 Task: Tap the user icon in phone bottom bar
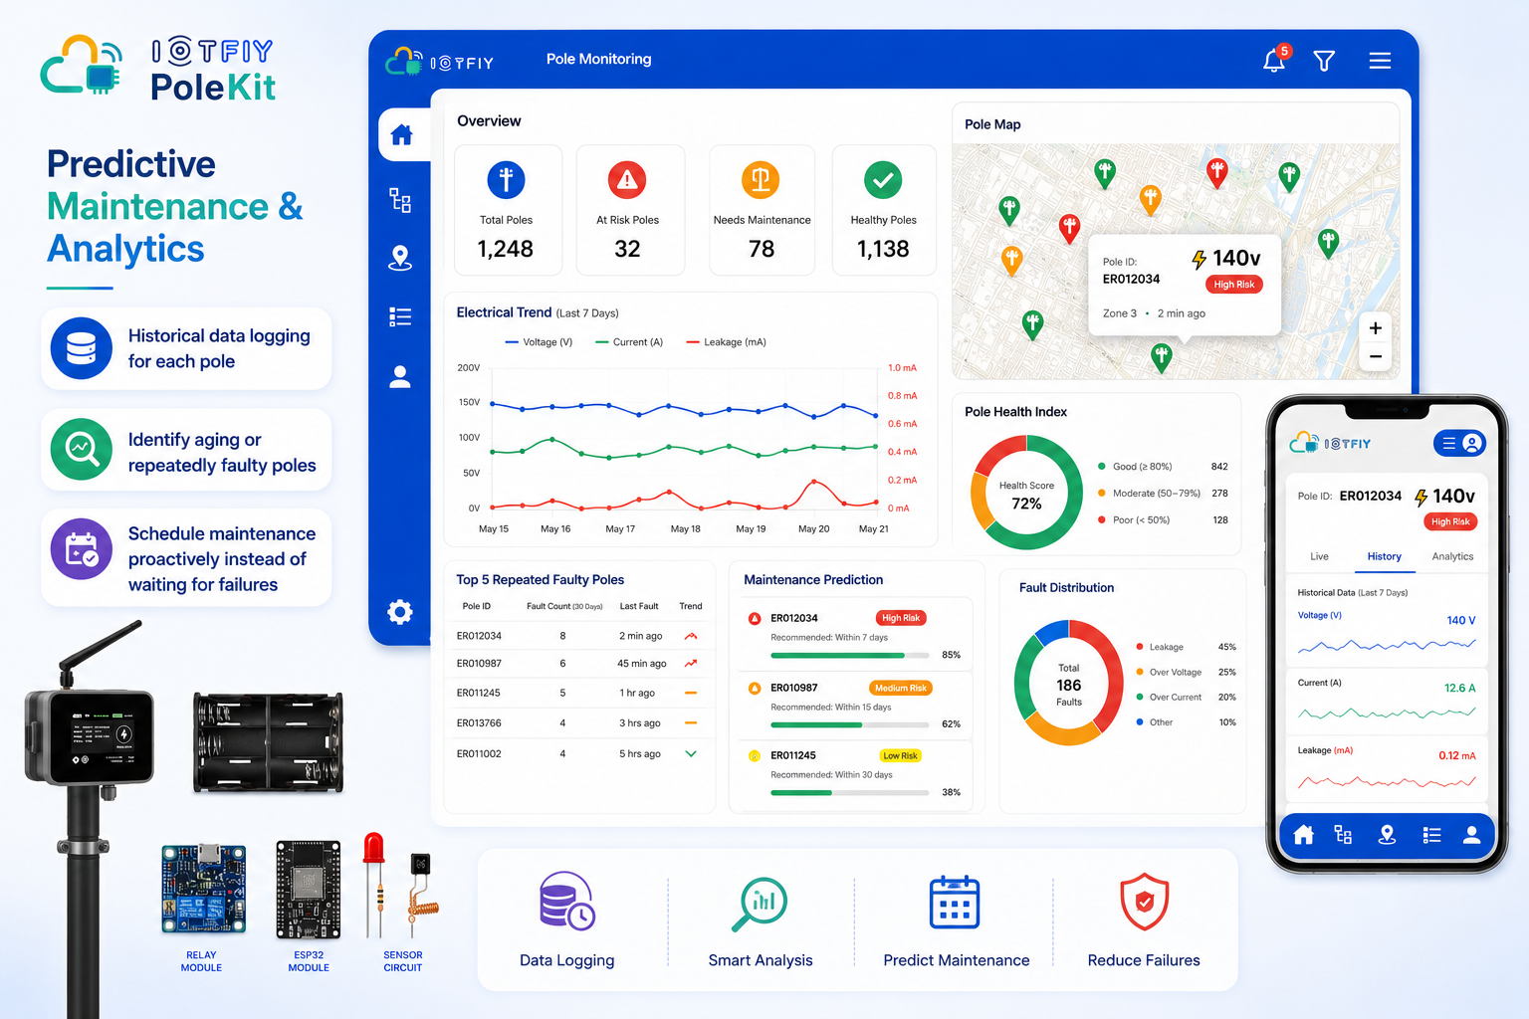(1471, 836)
